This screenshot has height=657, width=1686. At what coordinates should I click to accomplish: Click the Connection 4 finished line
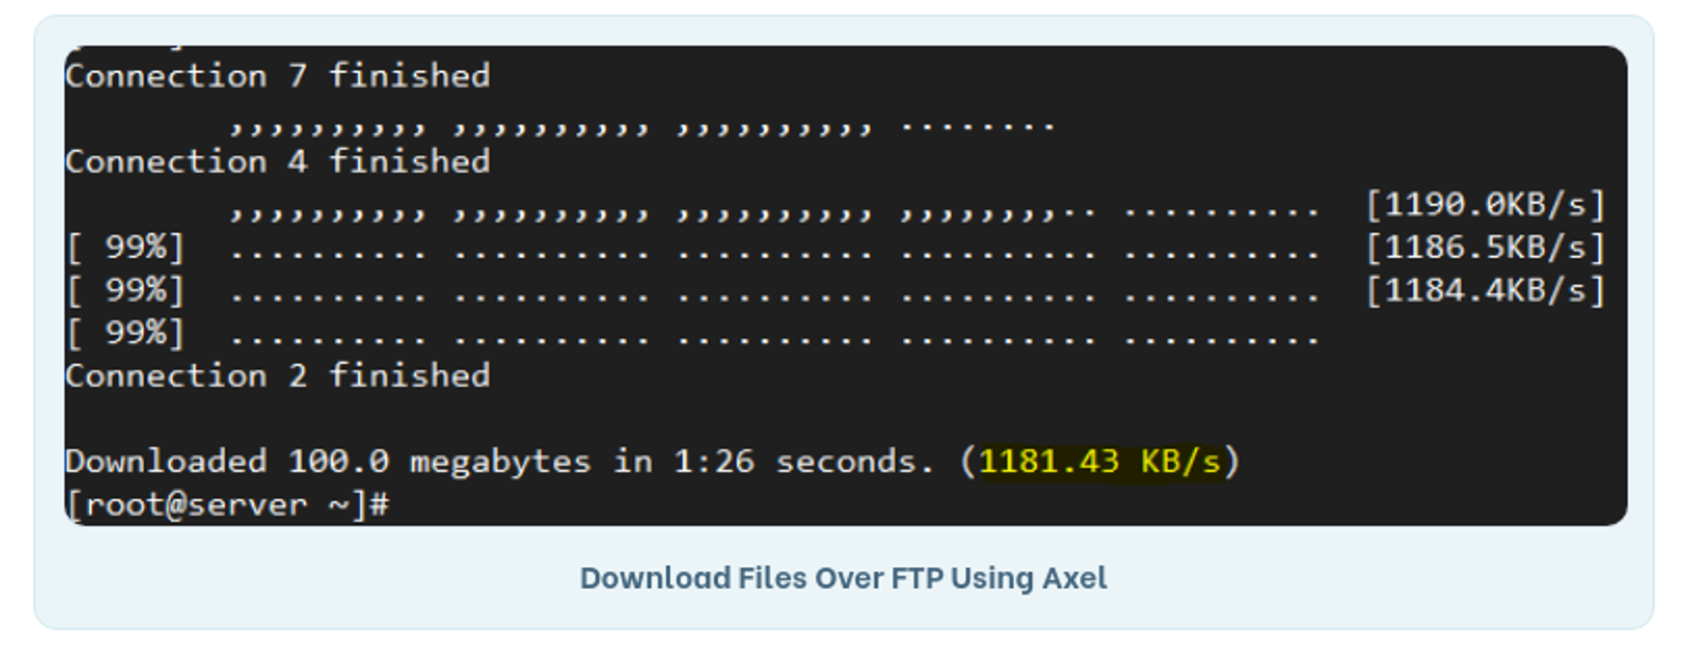point(277,161)
